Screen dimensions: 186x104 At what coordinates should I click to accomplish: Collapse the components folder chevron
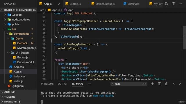tap(7, 34)
